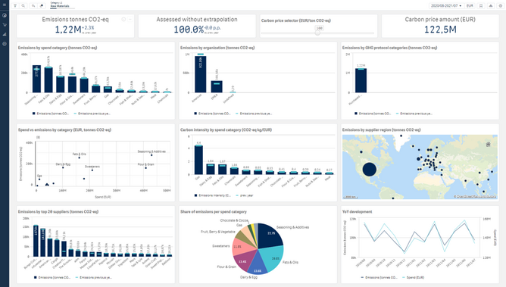Toggle previous year legend in organization chart
The height and width of the screenshot is (287, 506).
pyautogui.click(x=255, y=114)
